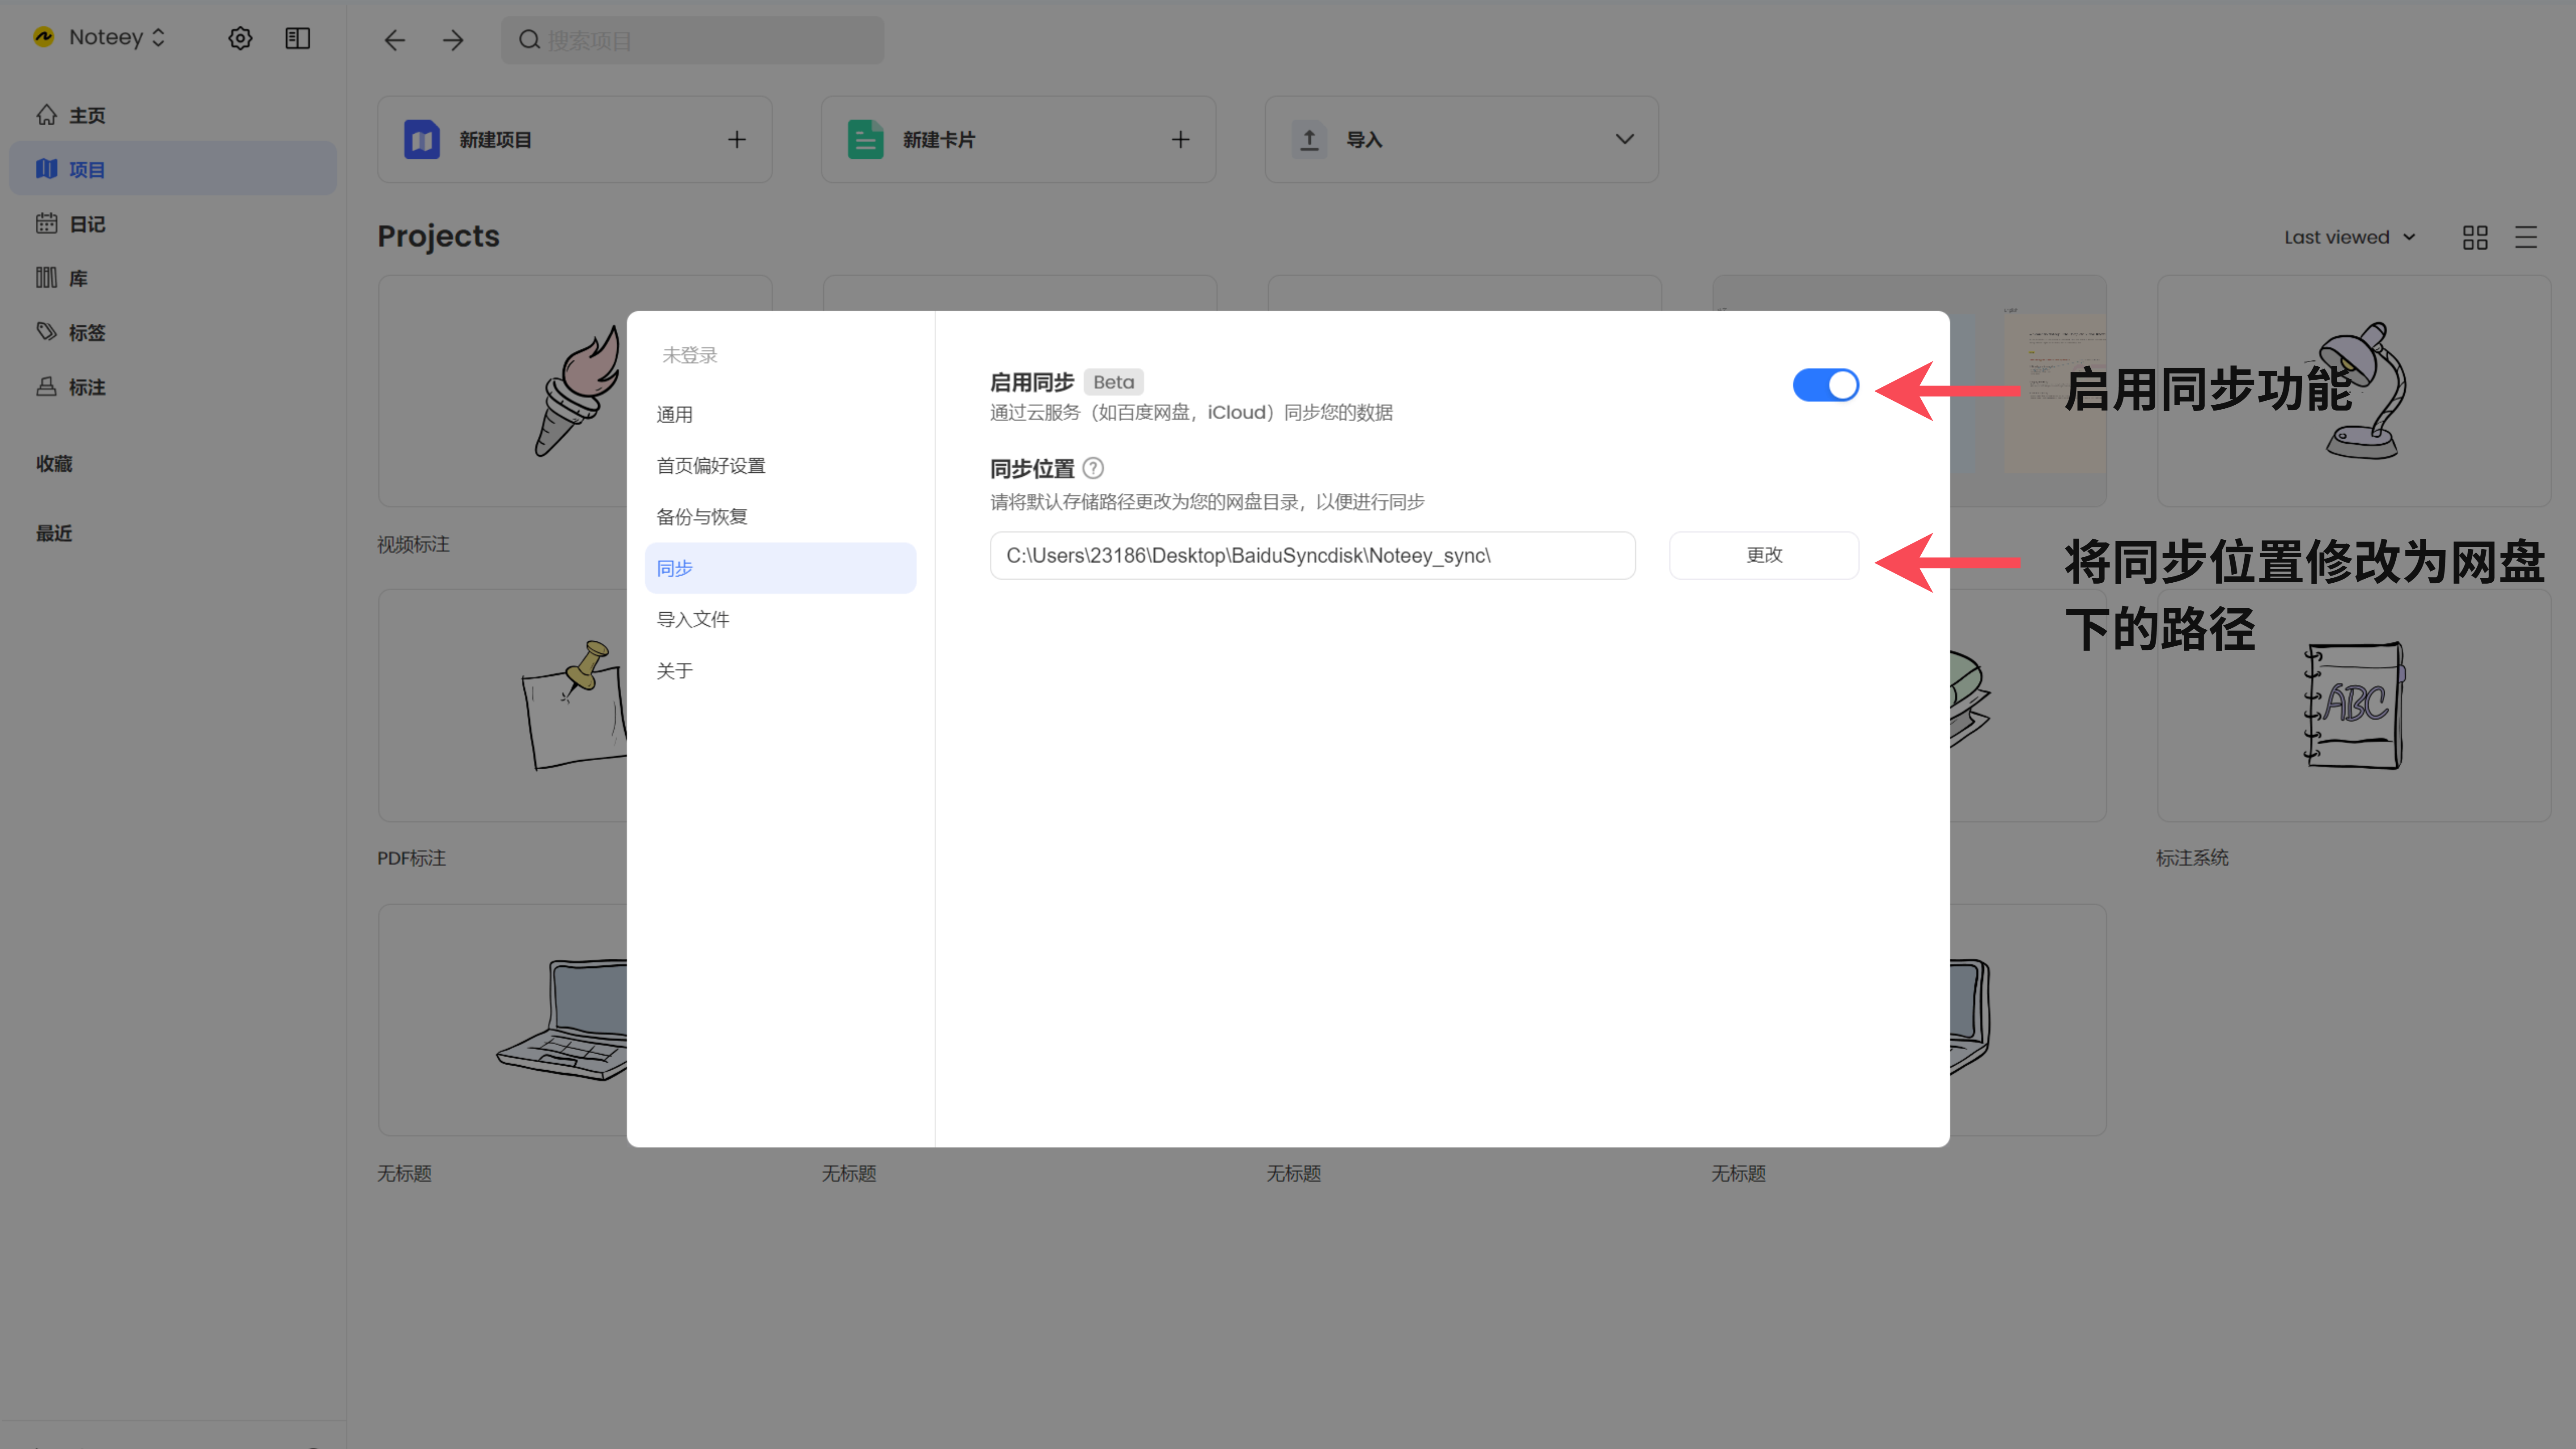The image size is (2576, 1449).
Task: Click the plus on 新建项目
Action: click(x=737, y=139)
